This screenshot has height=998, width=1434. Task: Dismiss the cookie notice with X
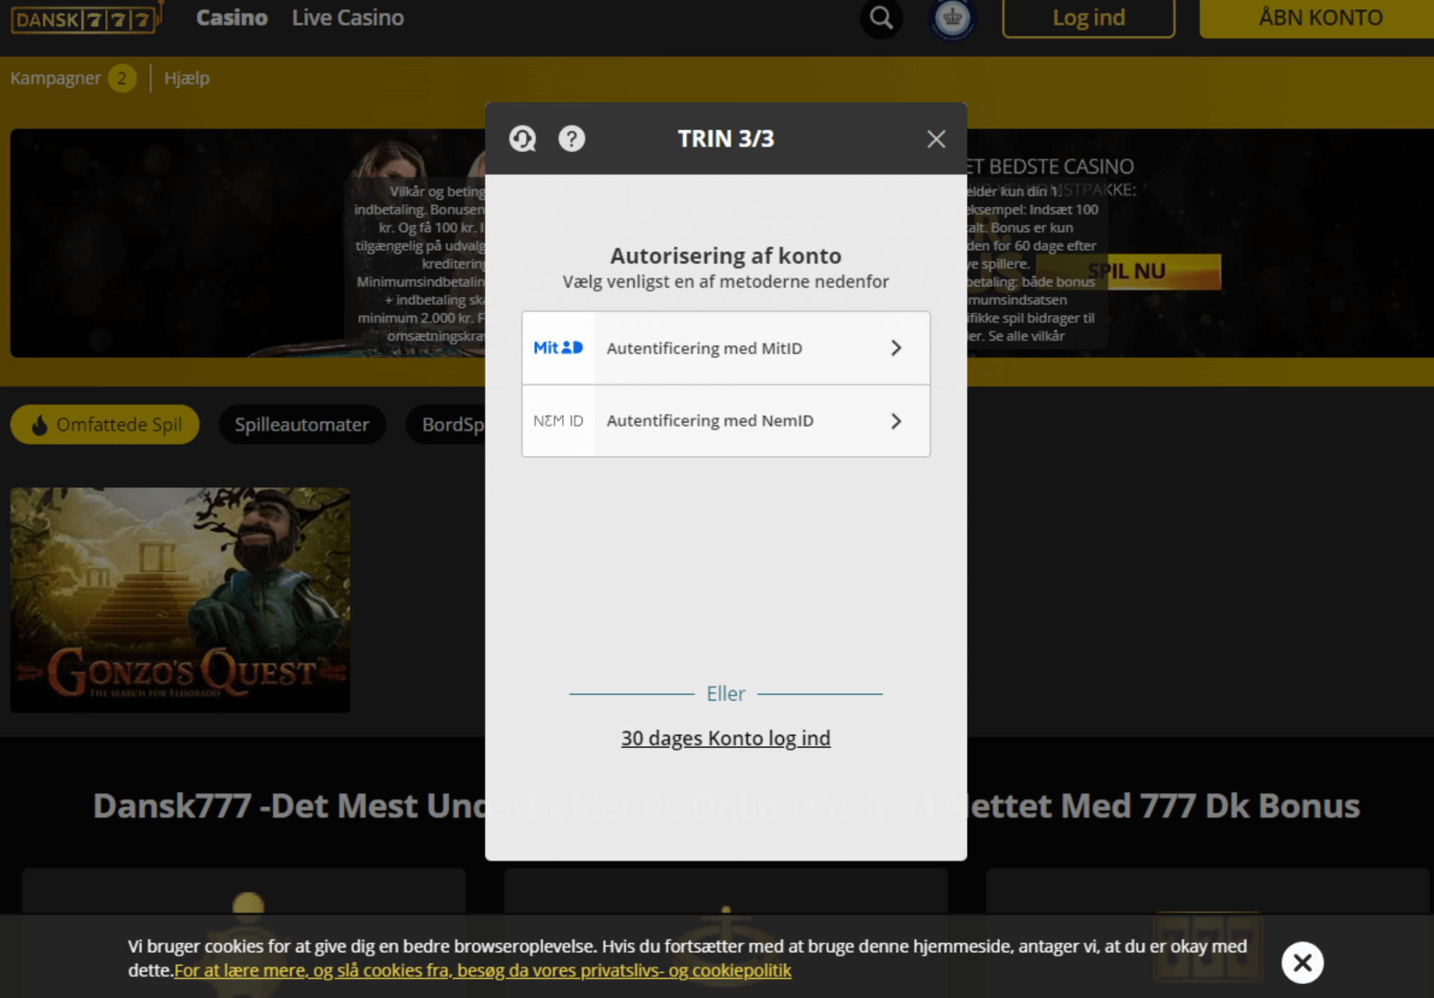pyautogui.click(x=1302, y=962)
